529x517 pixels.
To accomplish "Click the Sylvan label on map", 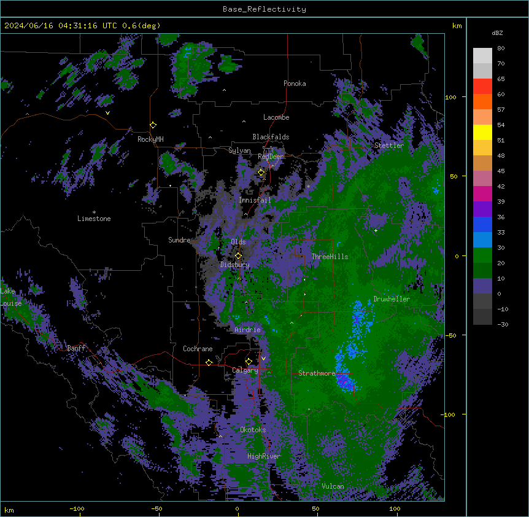I will 239,150.
